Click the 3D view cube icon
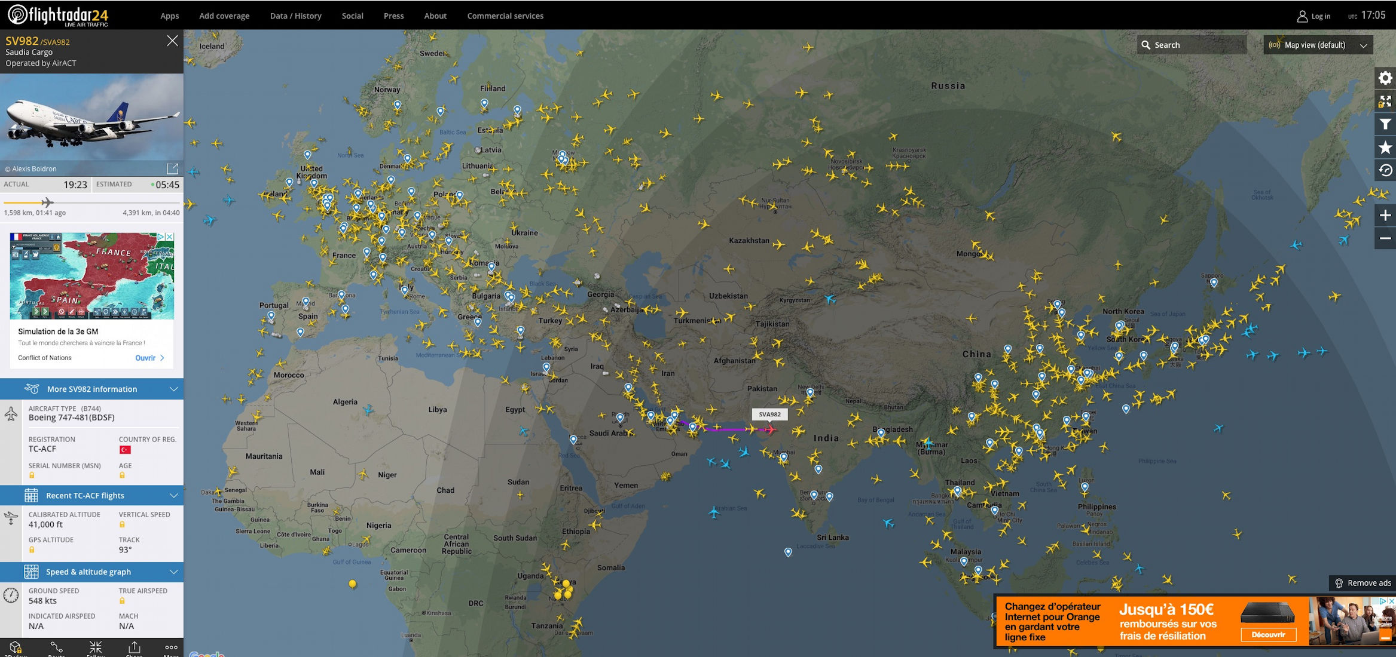 pyautogui.click(x=16, y=648)
